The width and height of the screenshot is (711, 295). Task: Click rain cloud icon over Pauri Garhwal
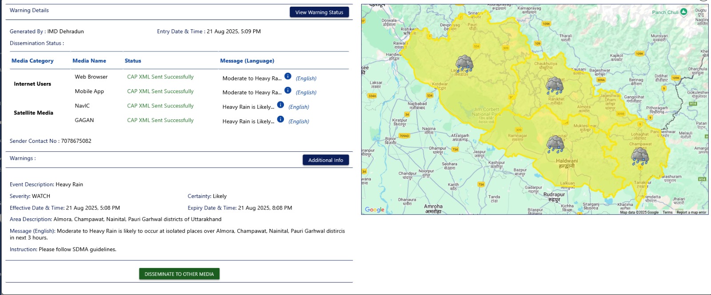464,63
